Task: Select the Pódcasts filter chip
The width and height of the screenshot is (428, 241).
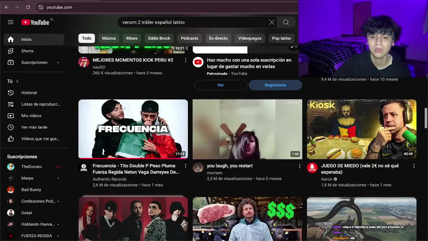Action: (x=190, y=38)
